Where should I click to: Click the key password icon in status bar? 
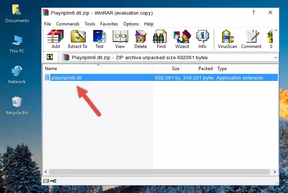(53, 181)
